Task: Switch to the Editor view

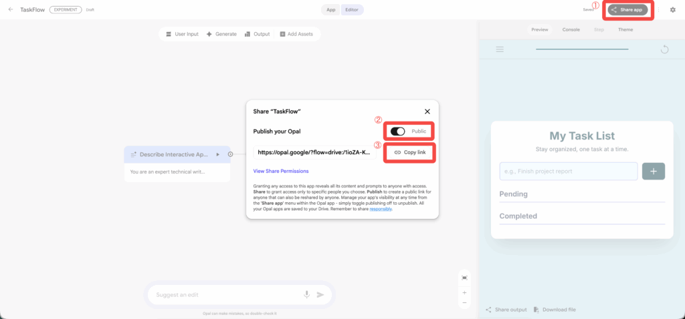Action: click(352, 10)
